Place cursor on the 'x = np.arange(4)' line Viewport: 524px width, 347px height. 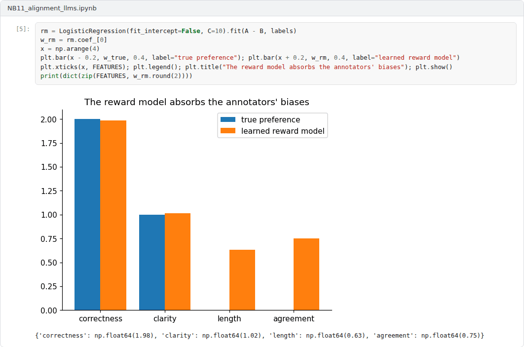[70, 49]
